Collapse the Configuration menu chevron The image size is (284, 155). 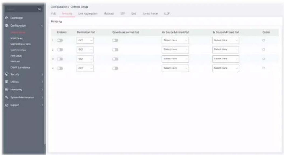pos(42,26)
